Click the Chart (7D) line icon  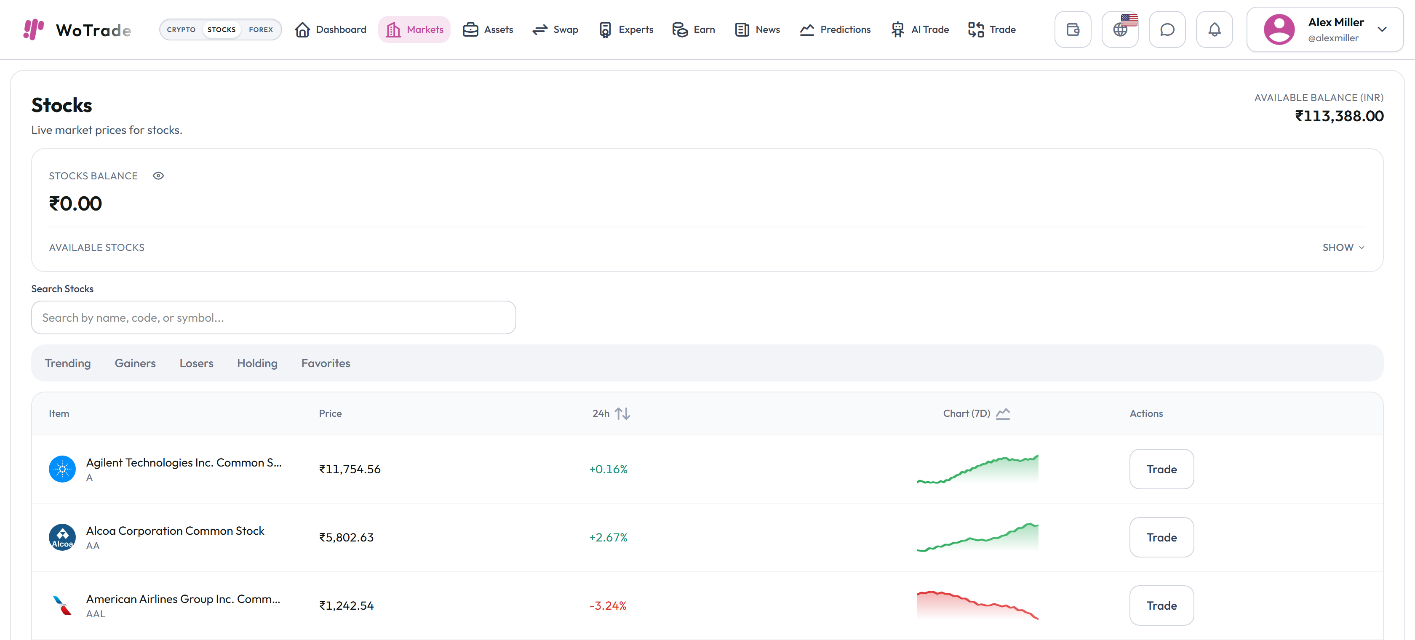(x=1003, y=413)
